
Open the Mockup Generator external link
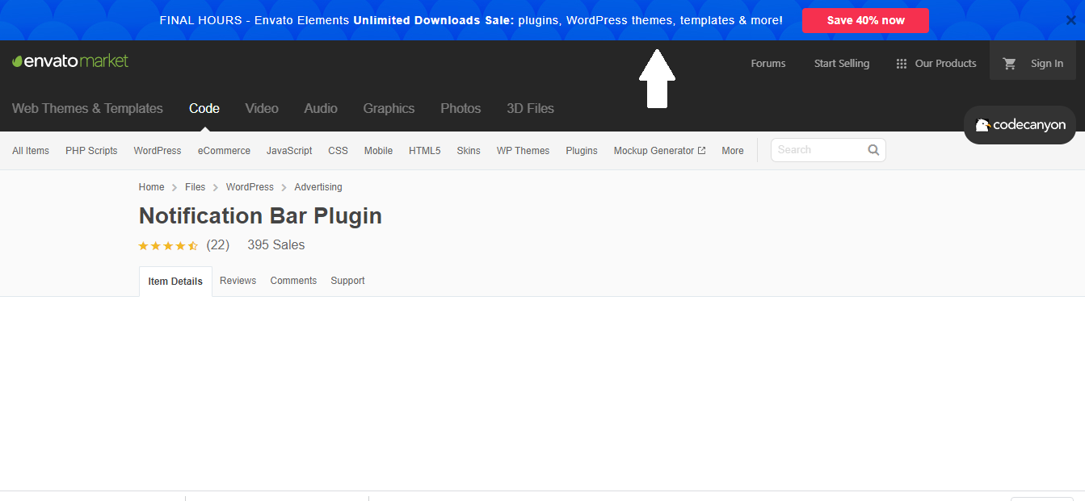coord(659,151)
